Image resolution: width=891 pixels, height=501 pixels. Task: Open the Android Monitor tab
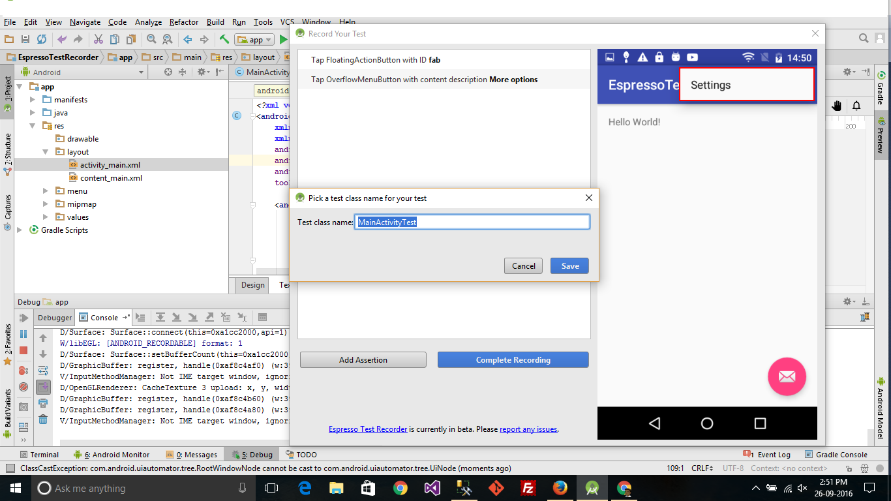pos(112,455)
